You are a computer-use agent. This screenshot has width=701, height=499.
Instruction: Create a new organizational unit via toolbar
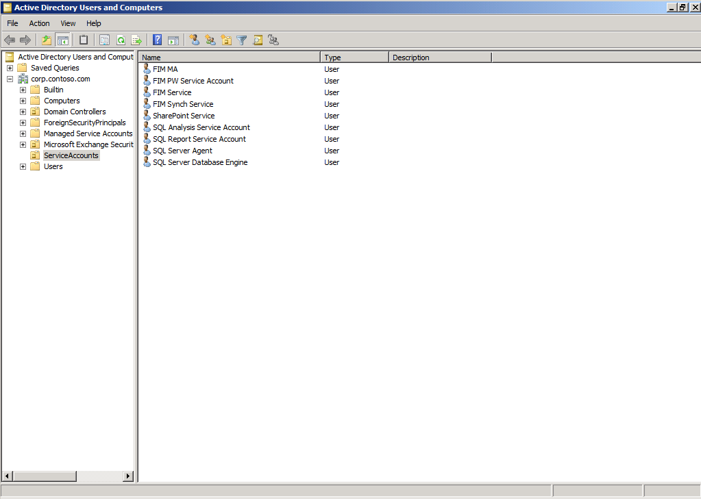[x=226, y=40]
